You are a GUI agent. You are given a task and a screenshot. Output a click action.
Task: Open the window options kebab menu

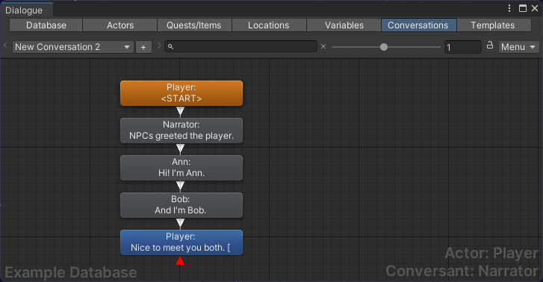(x=509, y=8)
